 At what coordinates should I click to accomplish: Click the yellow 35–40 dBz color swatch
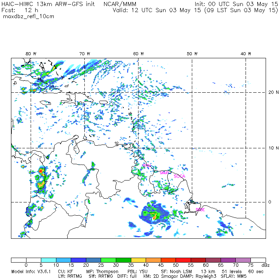click(138, 260)
